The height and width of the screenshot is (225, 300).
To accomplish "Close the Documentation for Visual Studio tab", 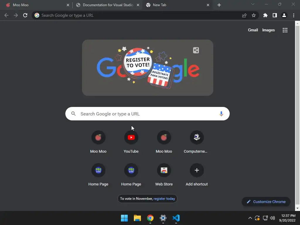I will 138,5.
